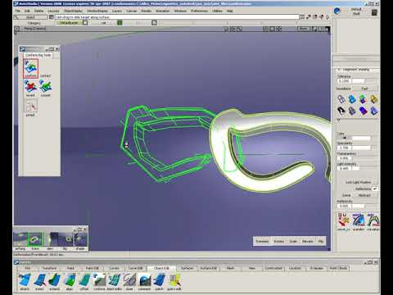Switch to the Evaluate shelf tab

[317, 268]
